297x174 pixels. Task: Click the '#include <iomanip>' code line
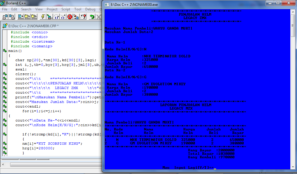[x=32, y=46]
